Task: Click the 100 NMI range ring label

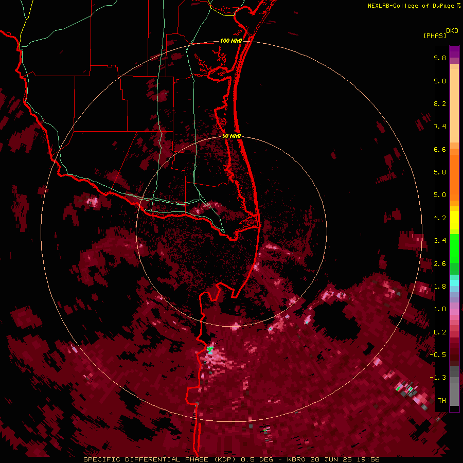Action: coord(231,41)
